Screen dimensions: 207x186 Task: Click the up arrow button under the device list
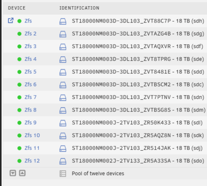[22, 173]
